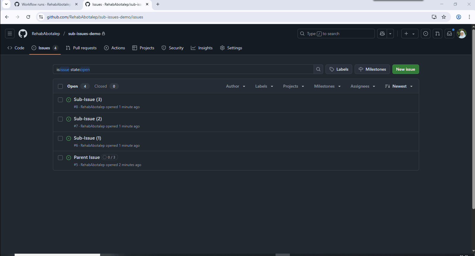
Task: Close the Workflow runs browser tab
Action: [x=76, y=4]
